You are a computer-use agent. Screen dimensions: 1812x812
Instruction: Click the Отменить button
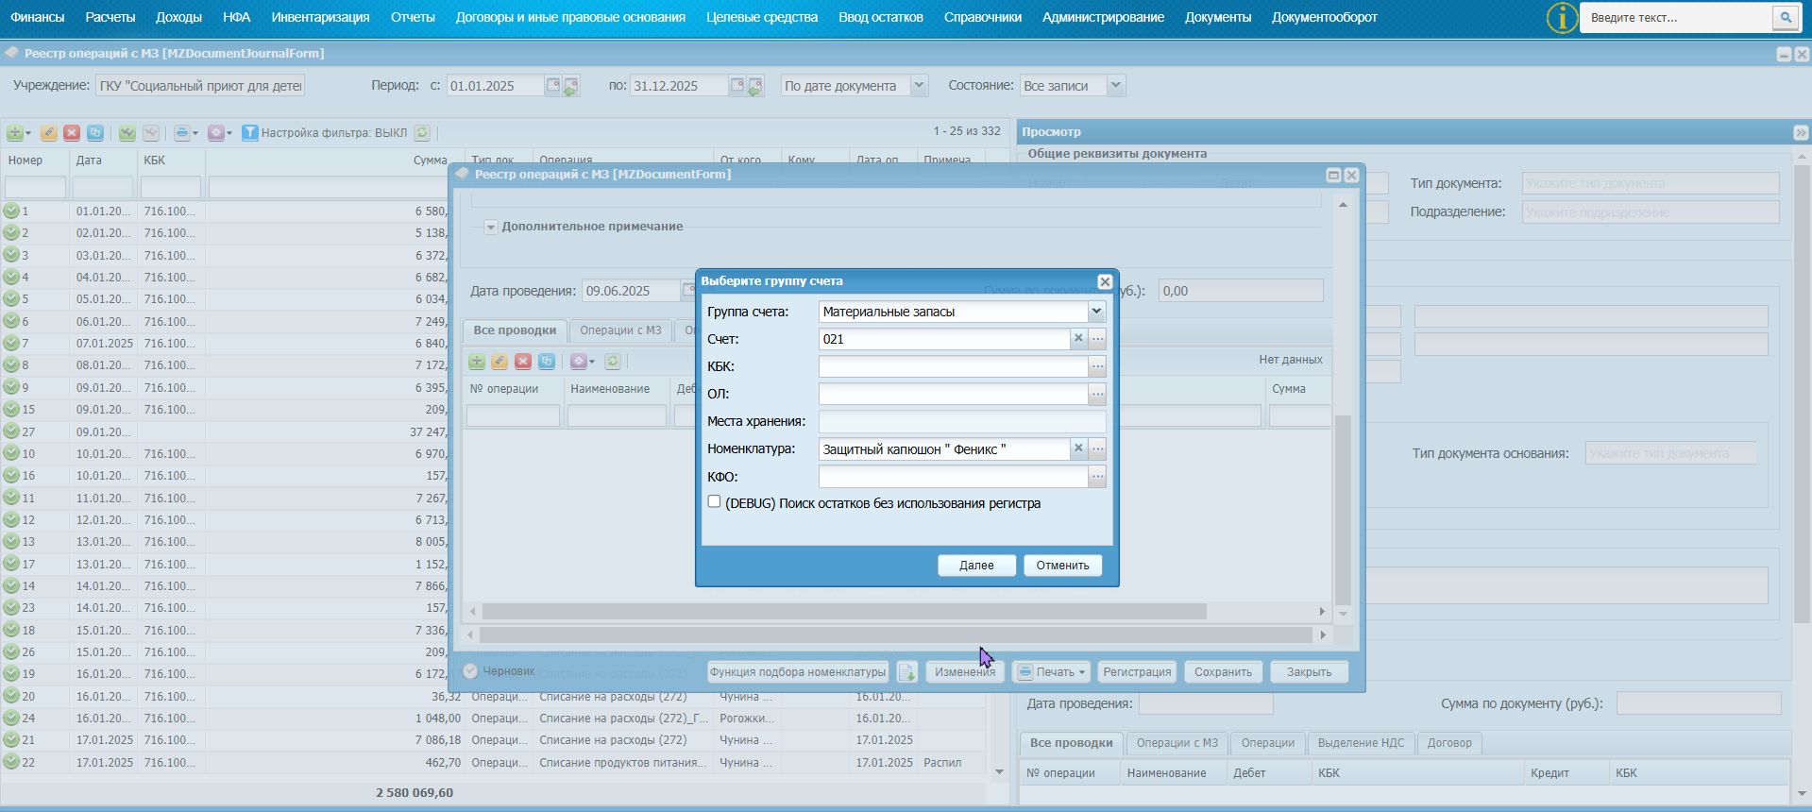[x=1062, y=565]
